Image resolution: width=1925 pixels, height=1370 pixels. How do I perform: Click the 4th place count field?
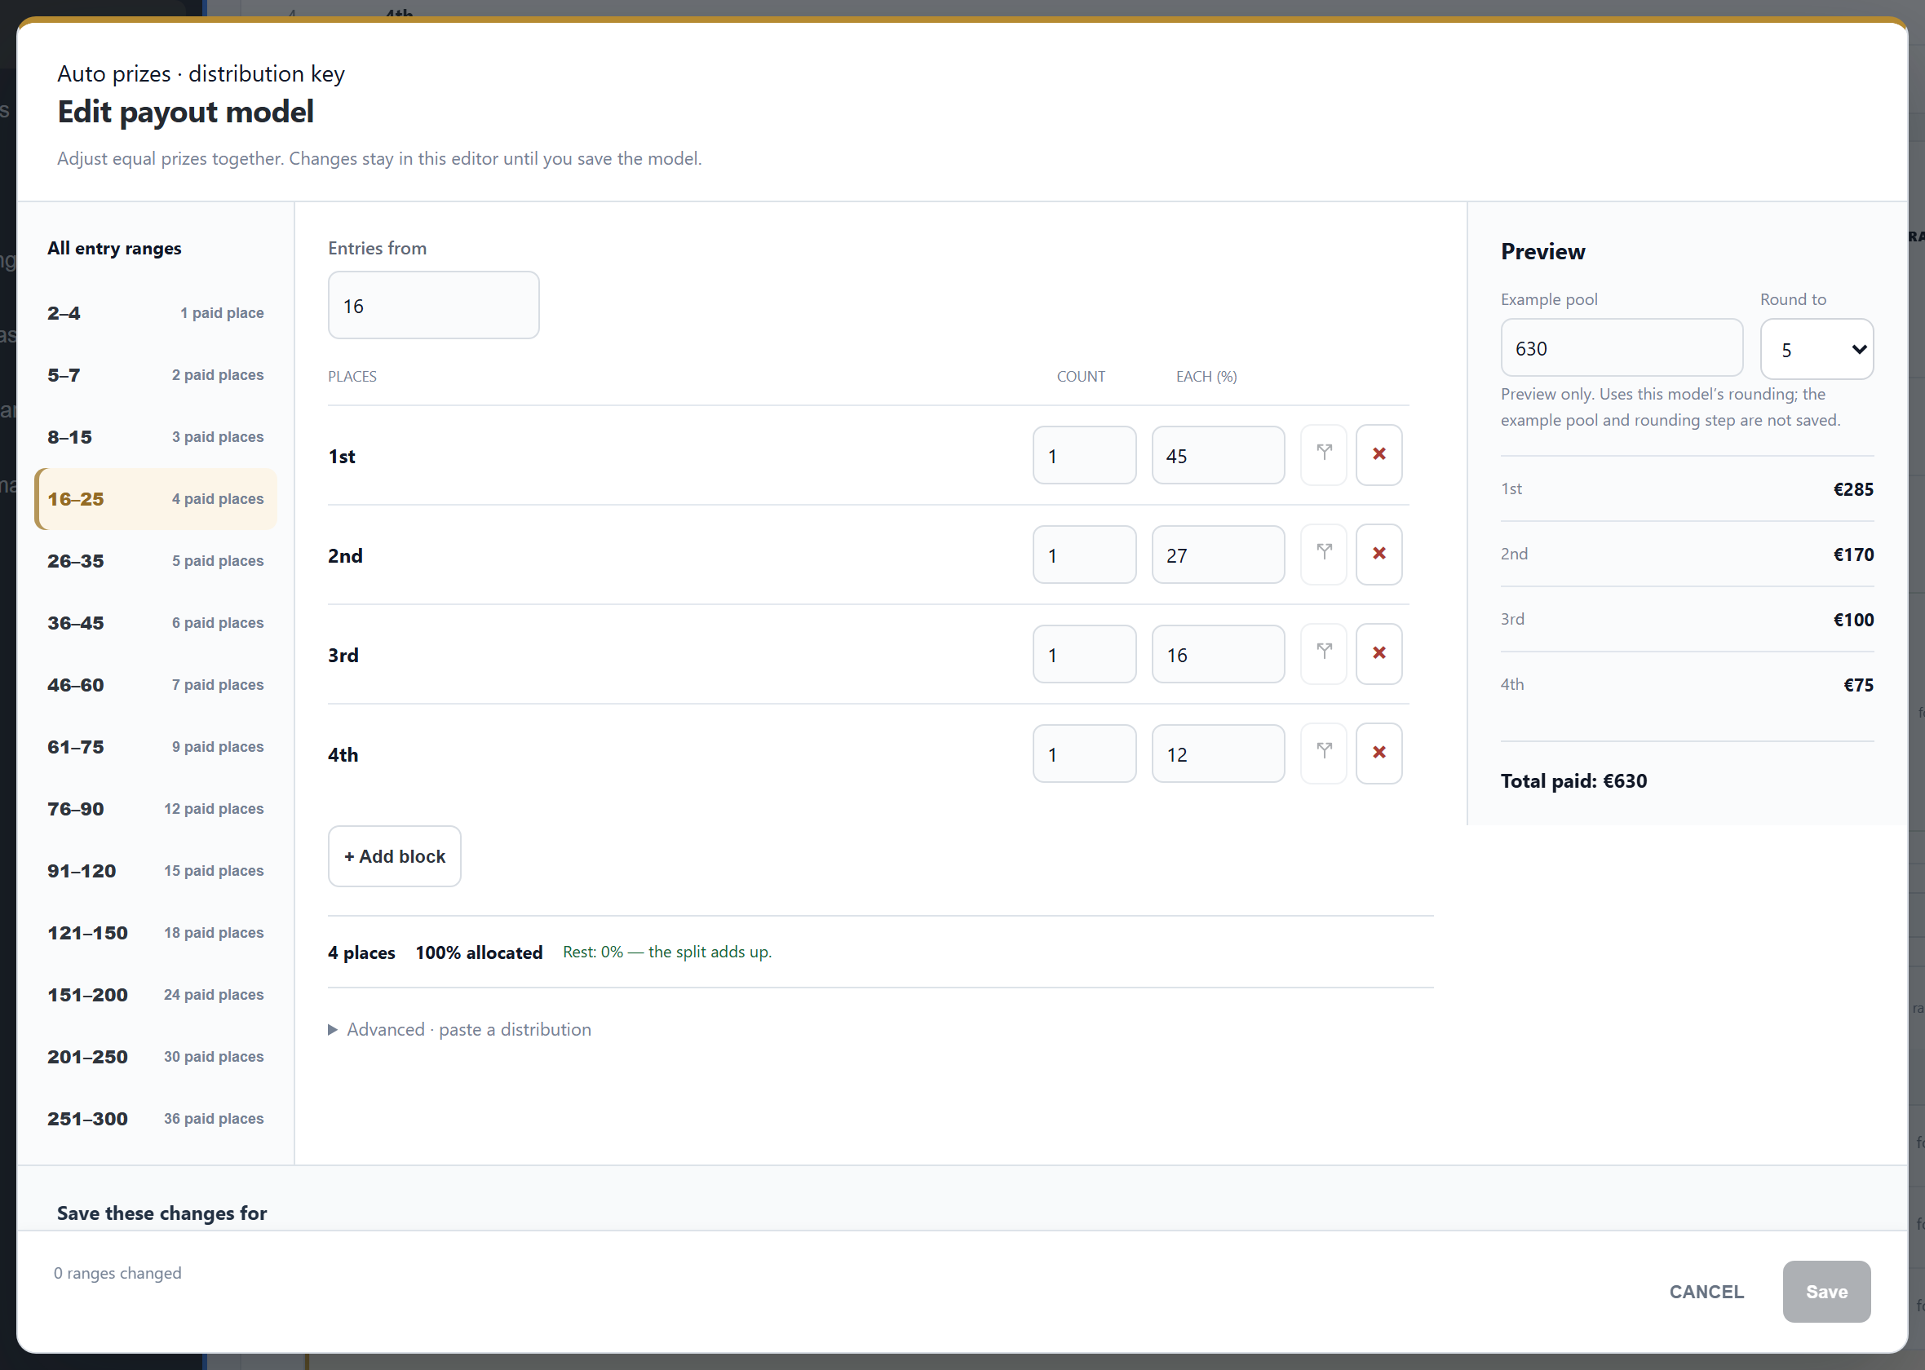tap(1084, 754)
